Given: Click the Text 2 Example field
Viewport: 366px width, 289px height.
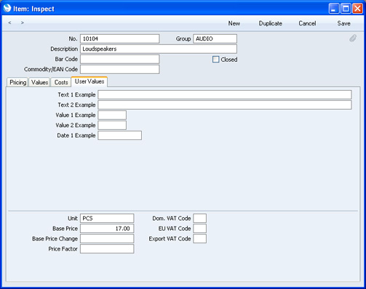Looking at the screenshot, I should coord(225,105).
